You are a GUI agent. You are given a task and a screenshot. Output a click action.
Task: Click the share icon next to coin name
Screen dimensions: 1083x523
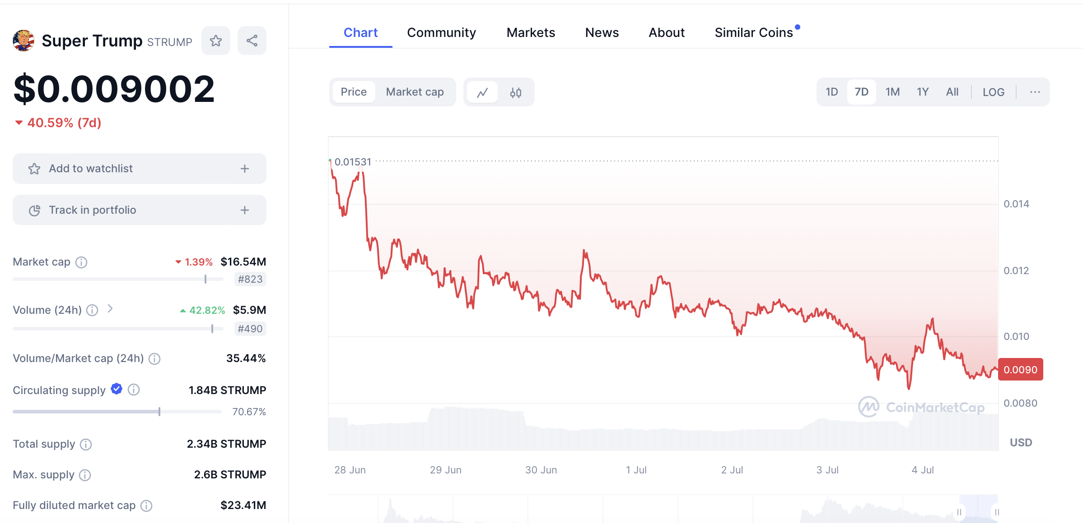[252, 41]
